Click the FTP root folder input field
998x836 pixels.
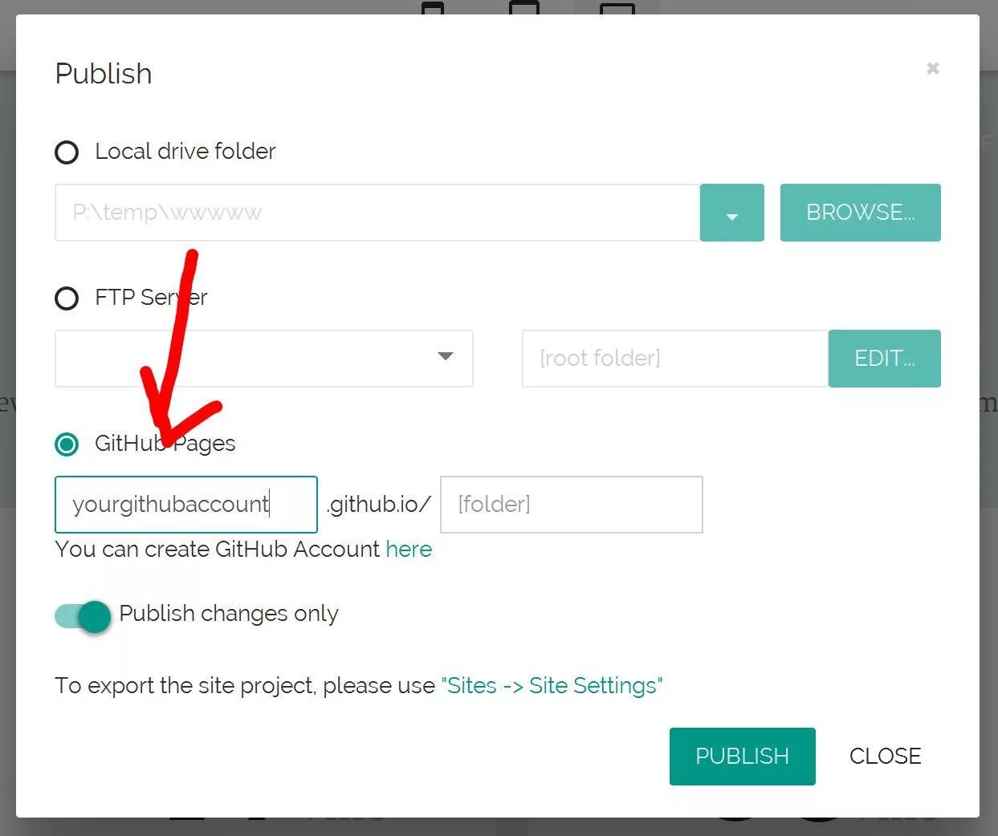(x=675, y=359)
